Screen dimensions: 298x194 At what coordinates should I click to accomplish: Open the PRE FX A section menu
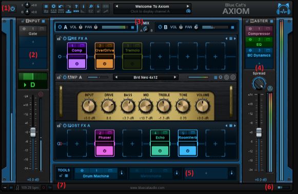tap(230, 38)
